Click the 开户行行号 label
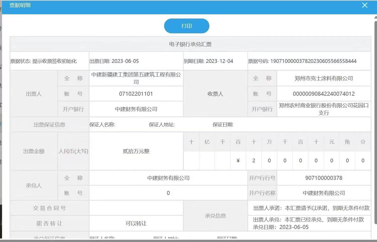377x242 pixels. click(262, 178)
